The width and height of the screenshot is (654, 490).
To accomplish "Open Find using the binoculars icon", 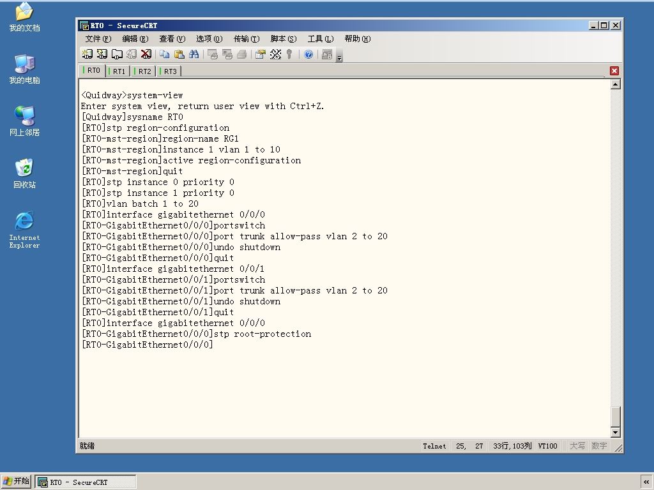I will click(x=194, y=54).
